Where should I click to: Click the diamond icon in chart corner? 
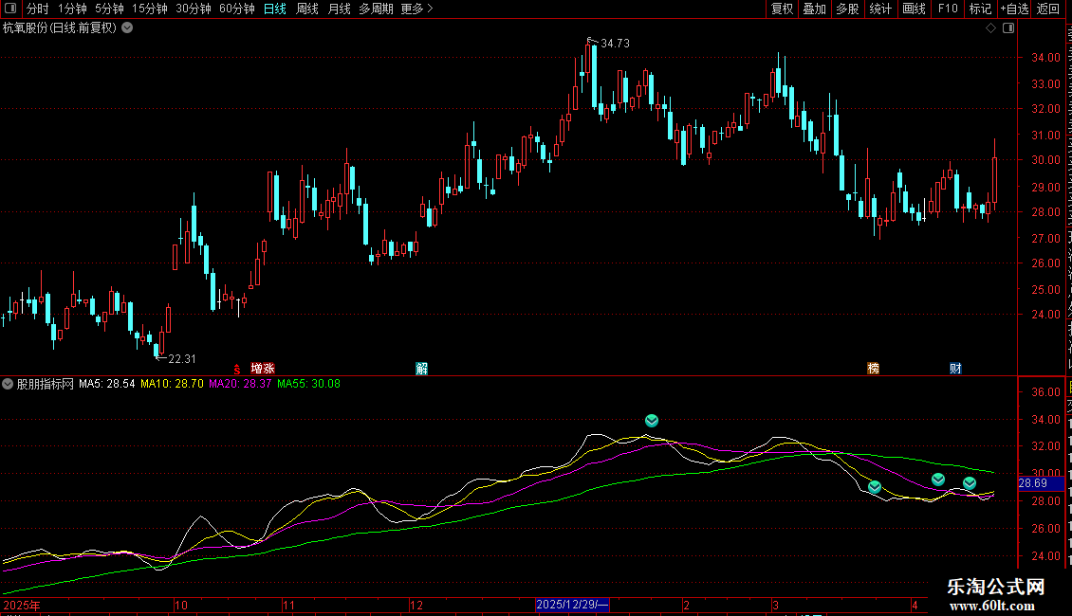tap(990, 28)
